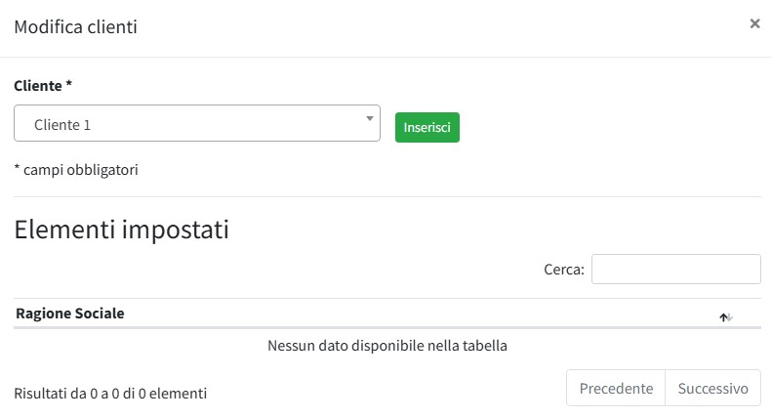Select the 'Cliente 1' value text
This screenshot has width=772, height=419.
point(62,125)
